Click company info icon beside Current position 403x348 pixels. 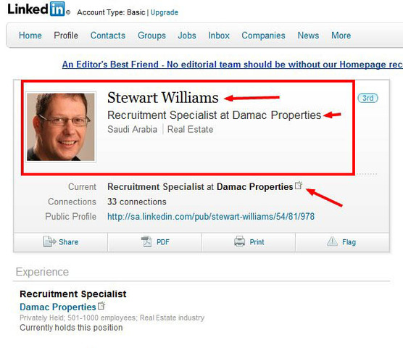(299, 186)
